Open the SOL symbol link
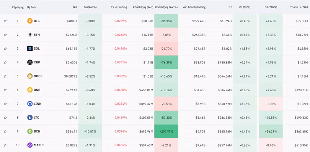Screen dimensions: 310x152 point(37,49)
